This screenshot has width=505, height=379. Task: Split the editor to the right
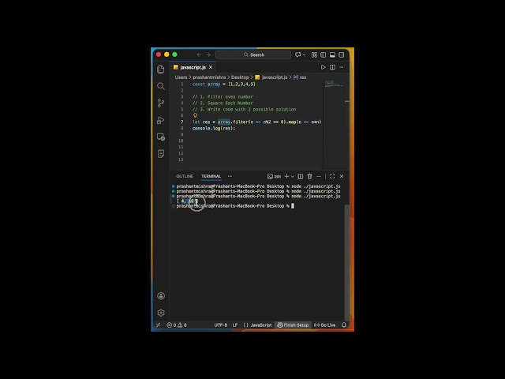(332, 67)
